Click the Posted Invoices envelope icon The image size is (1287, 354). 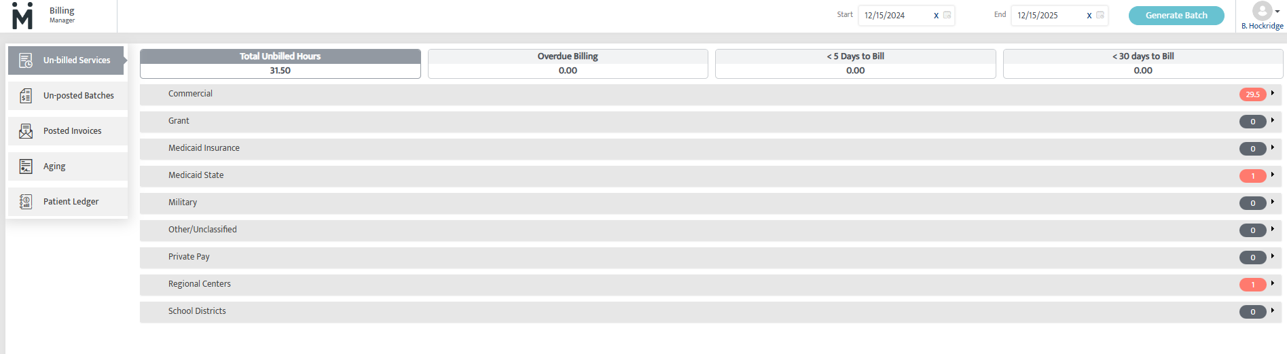26,131
